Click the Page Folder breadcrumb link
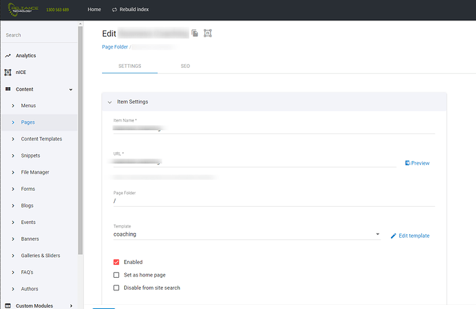476x309 pixels. (x=115, y=47)
